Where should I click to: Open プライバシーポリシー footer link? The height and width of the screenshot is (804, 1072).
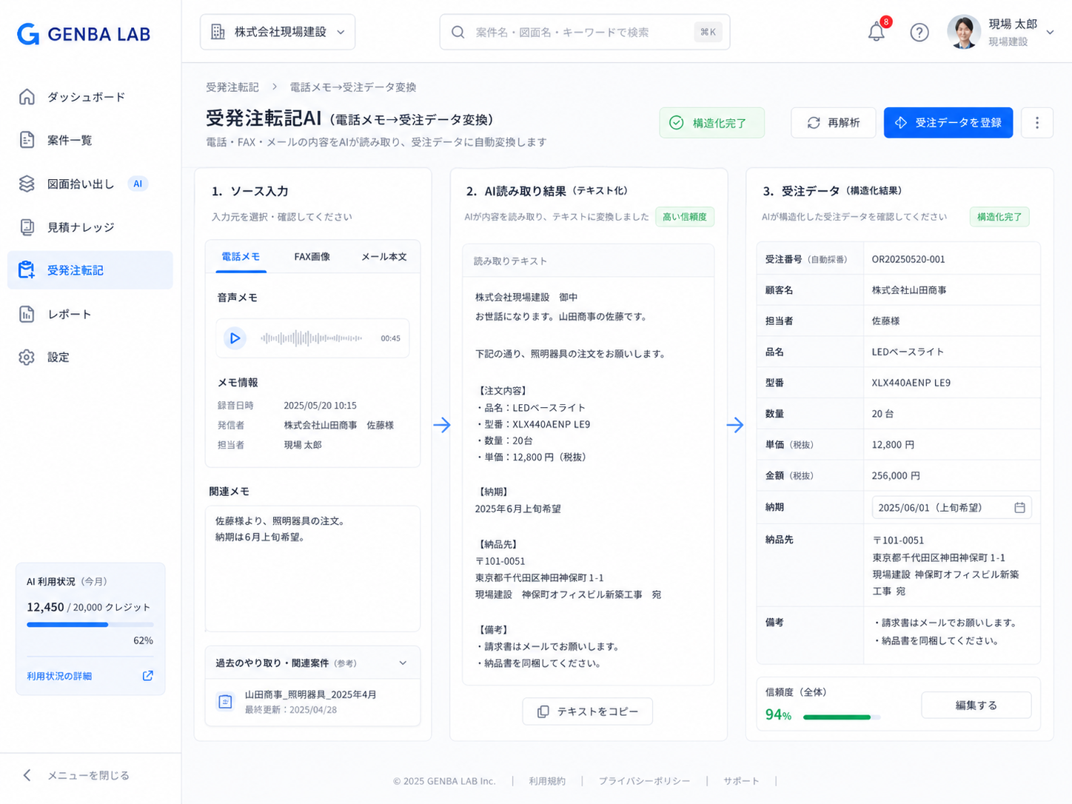coord(644,781)
